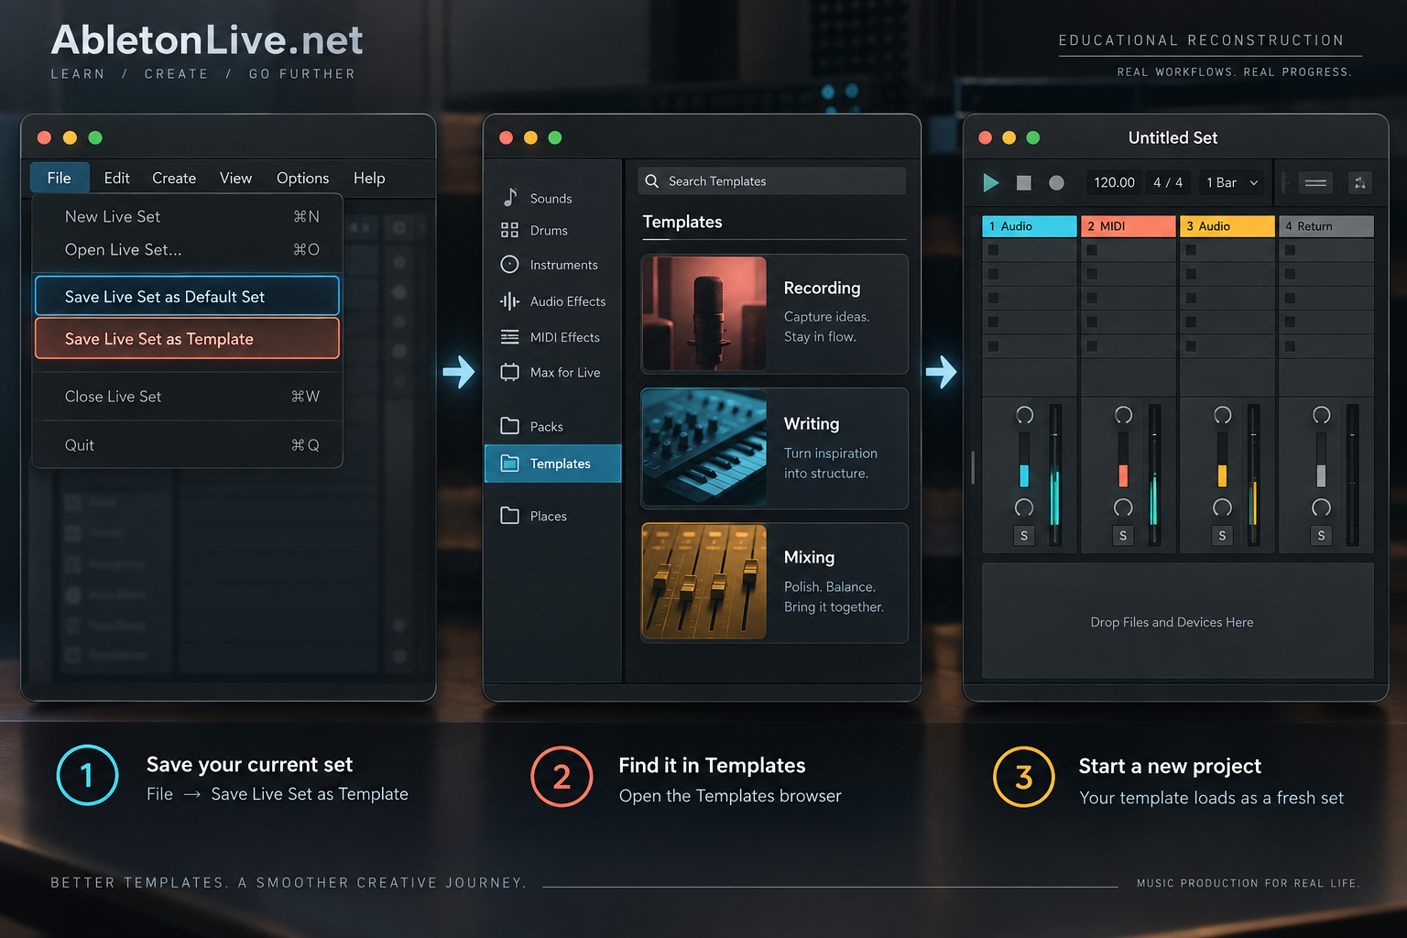This screenshot has height=938, width=1407.
Task: Click the 4 / 4 time signature field
Action: tap(1168, 182)
